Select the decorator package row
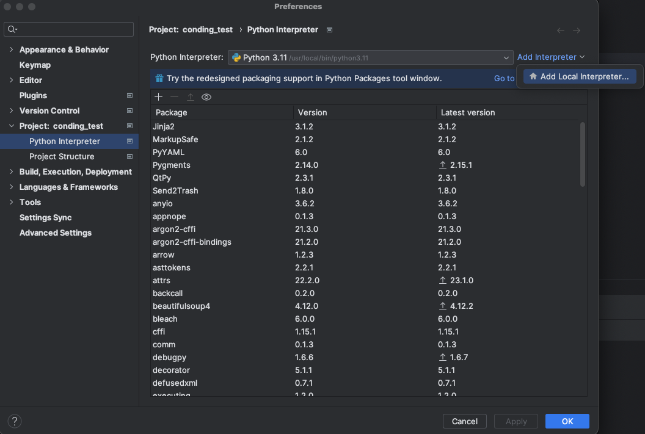645x434 pixels. point(365,370)
